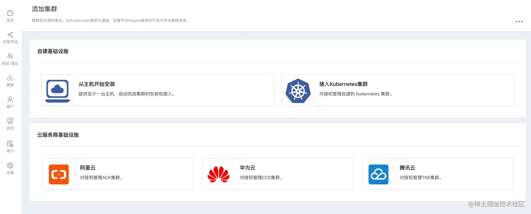Choose the 腾讯云 card title
This screenshot has height=214, width=531.
coord(407,168)
